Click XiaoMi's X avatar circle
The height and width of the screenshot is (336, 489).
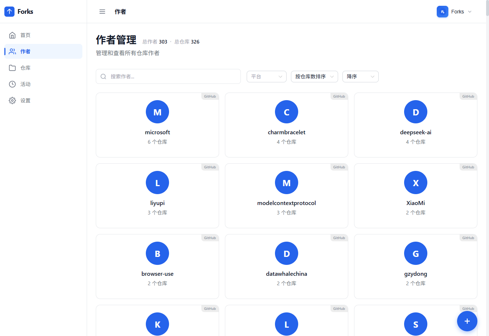(x=416, y=183)
